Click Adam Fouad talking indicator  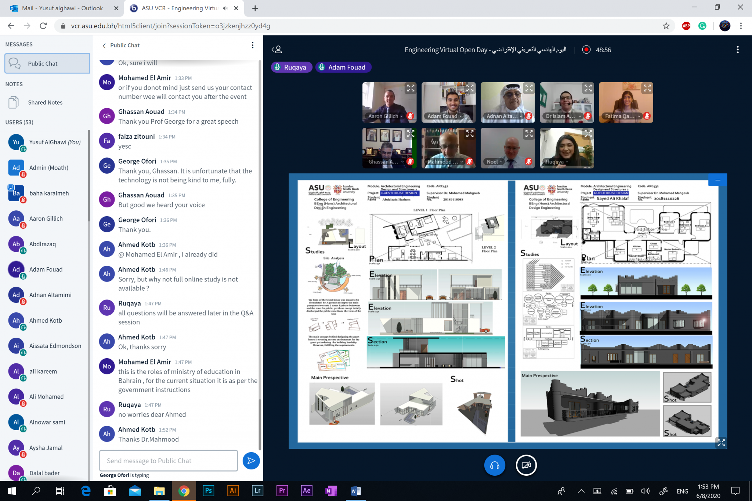(343, 67)
